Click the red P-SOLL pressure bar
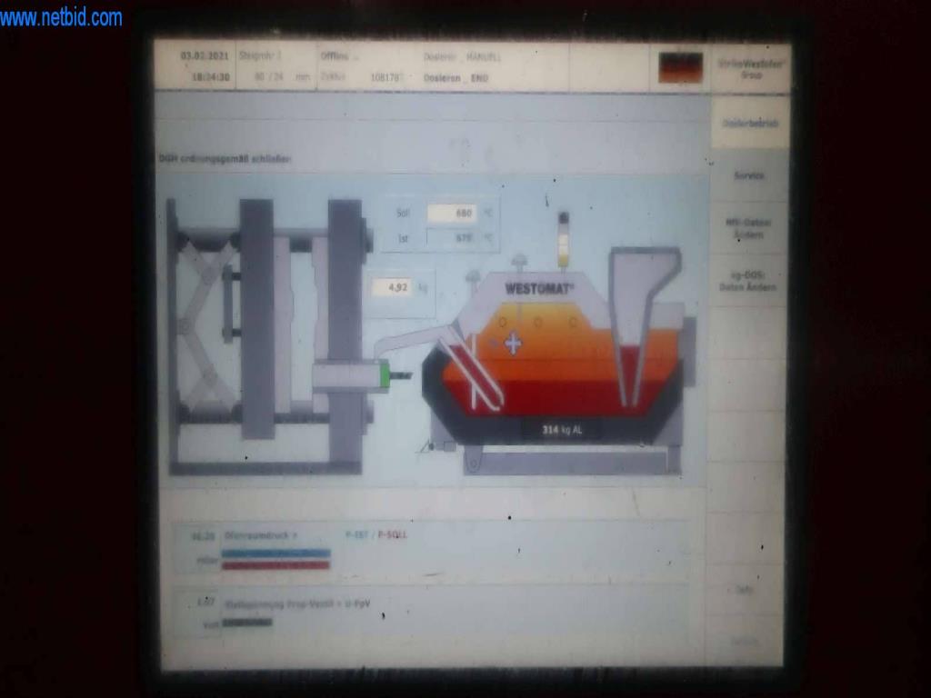The width and height of the screenshot is (931, 698). (275, 564)
